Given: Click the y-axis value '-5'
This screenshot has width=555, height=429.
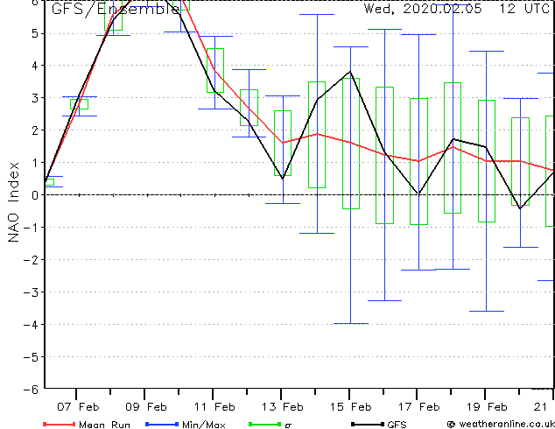Looking at the screenshot, I should (31, 357).
